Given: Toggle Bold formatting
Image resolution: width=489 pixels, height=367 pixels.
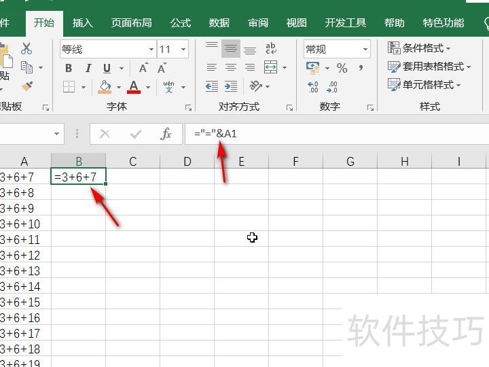Looking at the screenshot, I should [69, 68].
